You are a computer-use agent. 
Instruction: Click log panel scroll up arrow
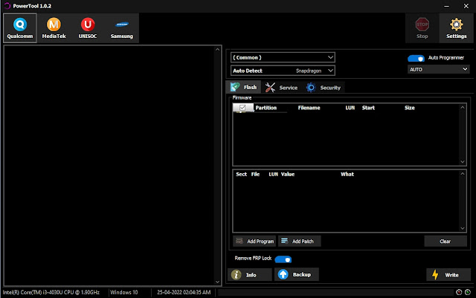pos(217,50)
